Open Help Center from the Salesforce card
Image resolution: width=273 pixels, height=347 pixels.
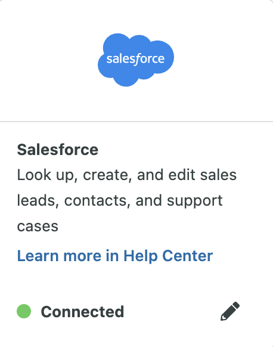(x=115, y=256)
